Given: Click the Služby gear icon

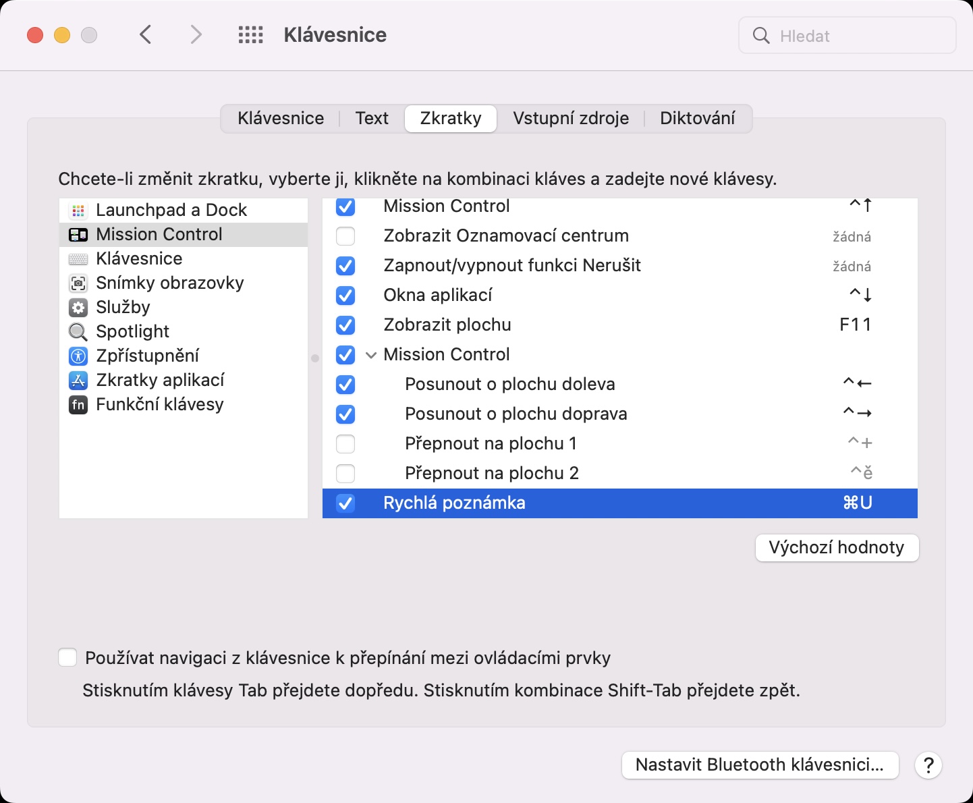Looking at the screenshot, I should (x=78, y=308).
